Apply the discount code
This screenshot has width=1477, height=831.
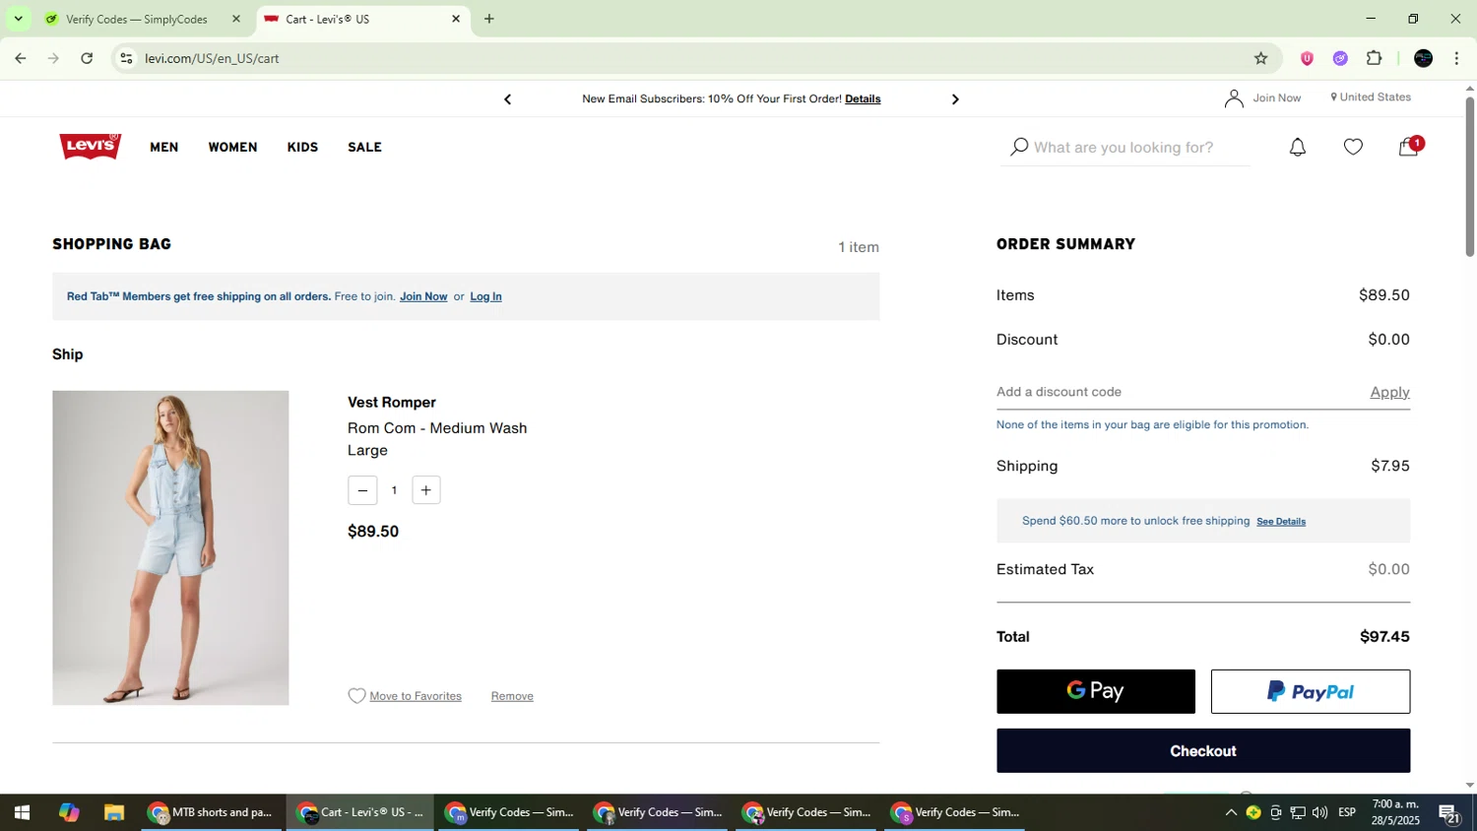point(1389,392)
